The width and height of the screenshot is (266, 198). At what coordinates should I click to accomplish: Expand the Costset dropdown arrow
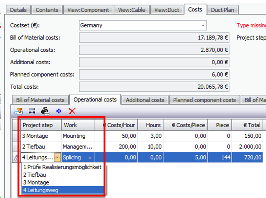coord(203,26)
